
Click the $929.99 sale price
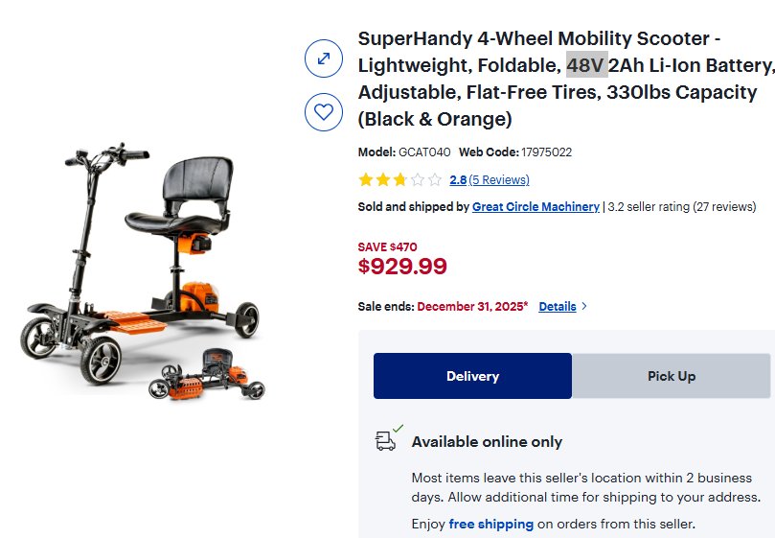[402, 267]
